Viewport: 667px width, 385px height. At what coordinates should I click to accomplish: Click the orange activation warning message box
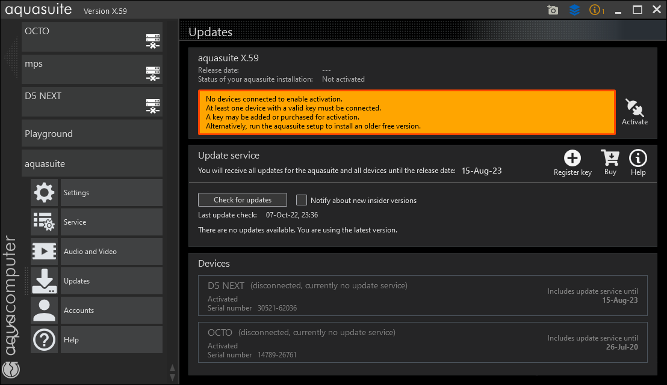pyautogui.click(x=407, y=112)
